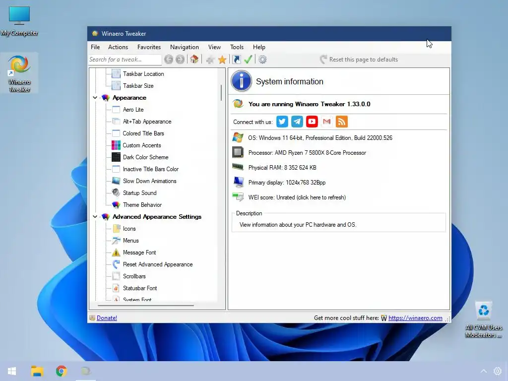The width and height of the screenshot is (508, 381).
Task: Click the tree vertical scrollbar thumb
Action: (x=221, y=92)
